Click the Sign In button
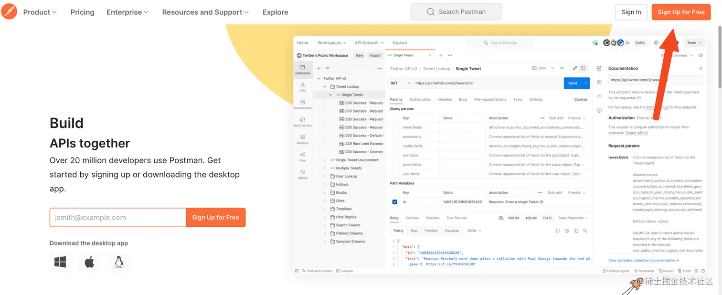 pyautogui.click(x=631, y=12)
